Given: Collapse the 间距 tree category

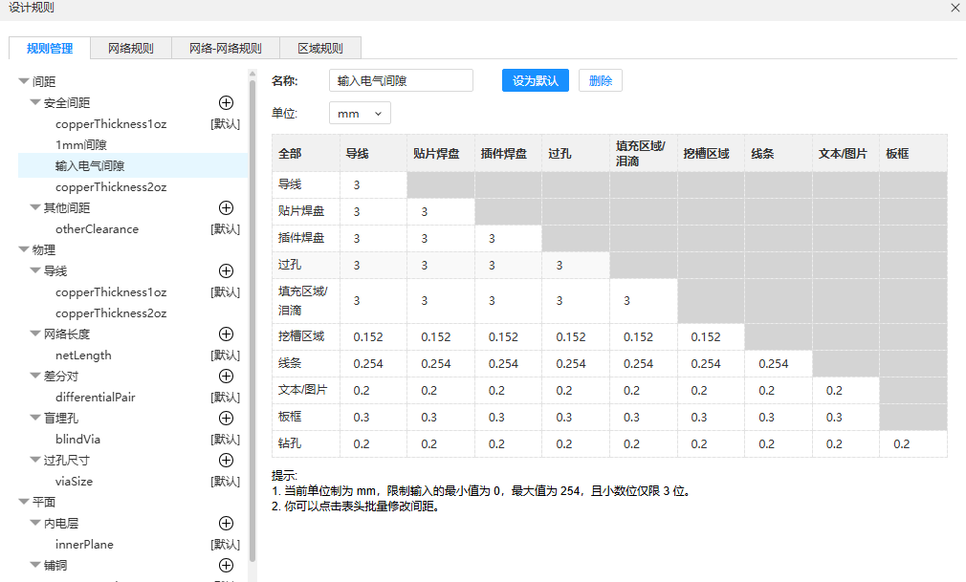Looking at the screenshot, I should (24, 82).
